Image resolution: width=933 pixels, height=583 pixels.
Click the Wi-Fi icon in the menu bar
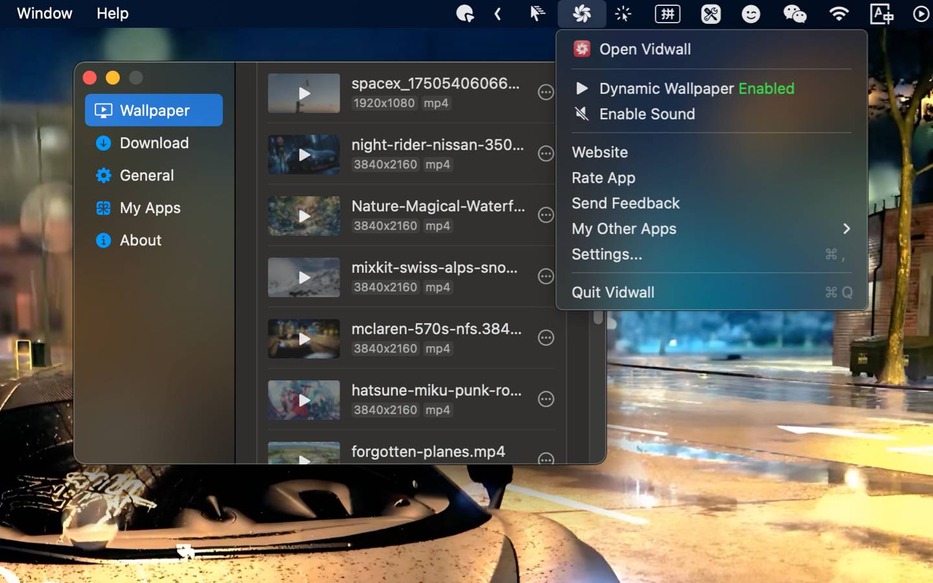click(x=838, y=14)
